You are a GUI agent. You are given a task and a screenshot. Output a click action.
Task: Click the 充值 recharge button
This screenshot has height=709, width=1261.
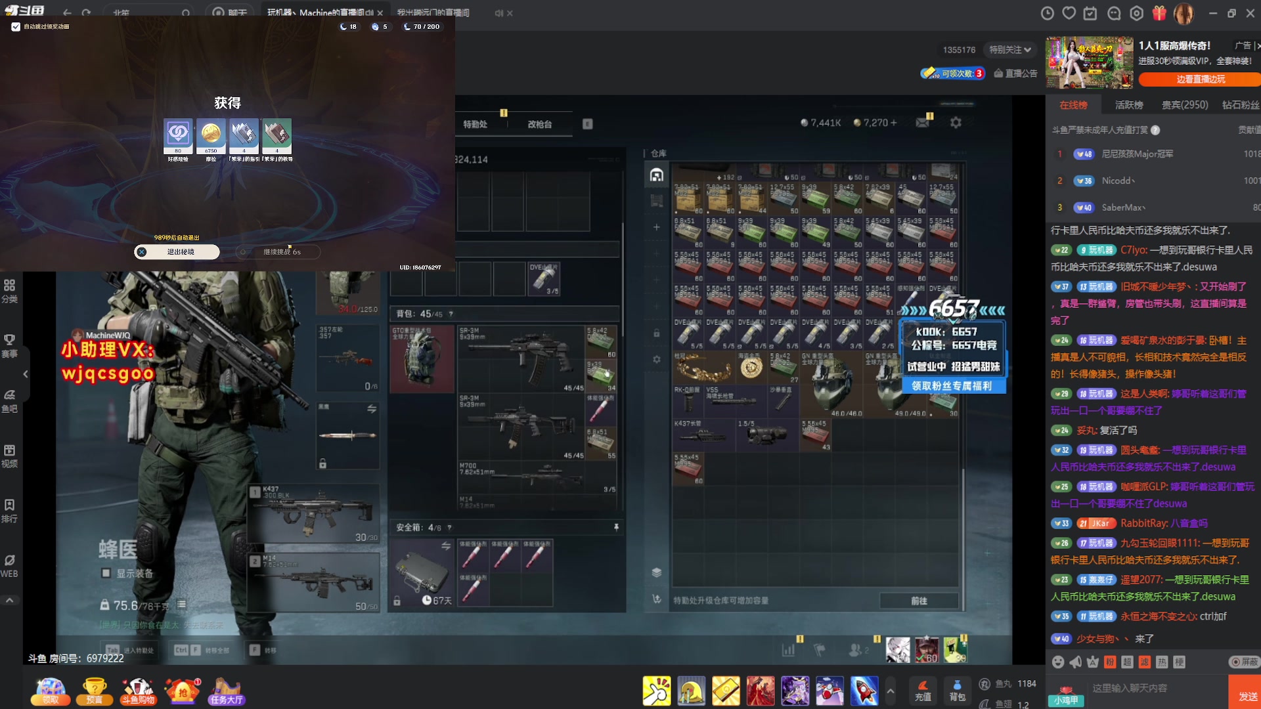pyautogui.click(x=923, y=691)
